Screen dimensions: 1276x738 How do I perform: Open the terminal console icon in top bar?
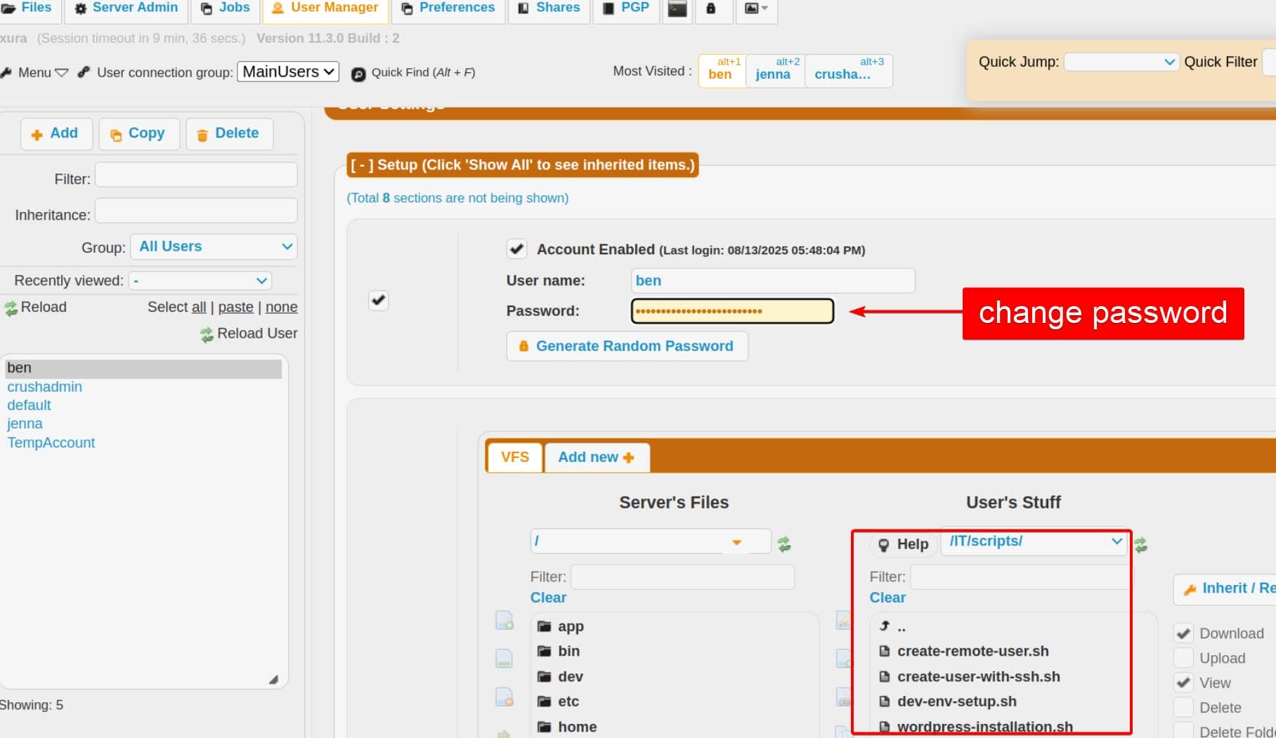click(x=677, y=8)
